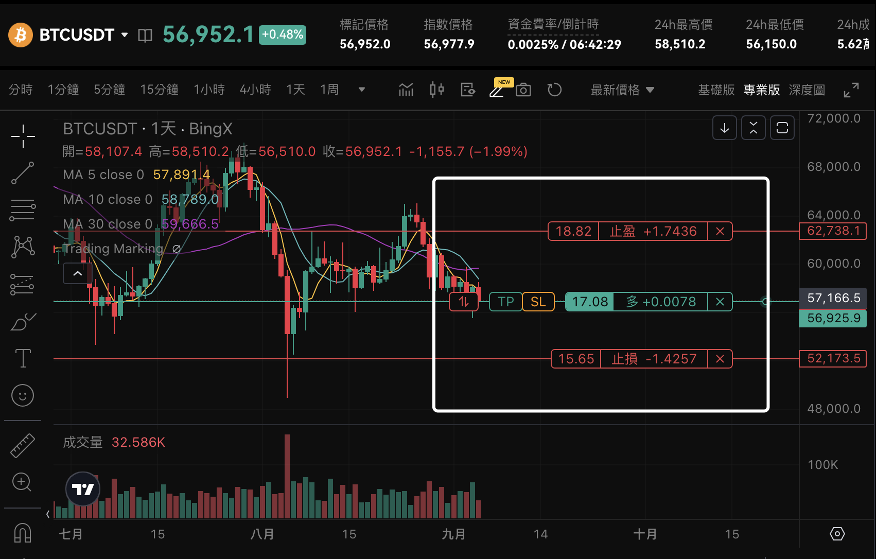Select the text annotation tool
Image resolution: width=876 pixels, height=559 pixels.
click(23, 358)
